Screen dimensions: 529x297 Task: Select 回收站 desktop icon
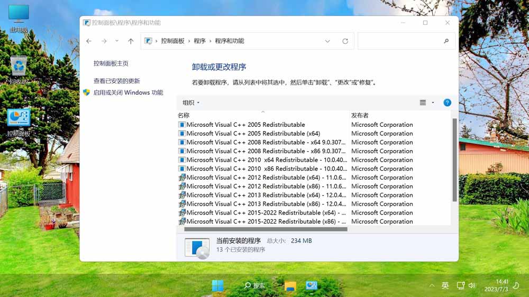pos(19,70)
